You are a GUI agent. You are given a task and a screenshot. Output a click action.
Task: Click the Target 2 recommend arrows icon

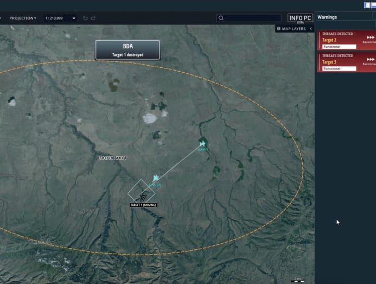(x=371, y=37)
